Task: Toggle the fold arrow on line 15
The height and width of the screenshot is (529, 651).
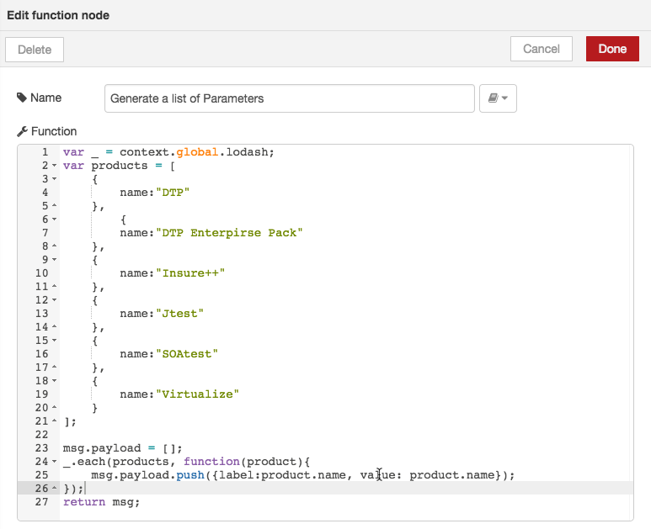Action: click(x=55, y=341)
